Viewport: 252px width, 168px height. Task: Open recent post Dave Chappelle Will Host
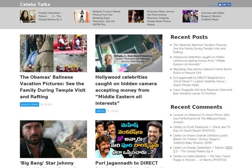[x=202, y=92]
